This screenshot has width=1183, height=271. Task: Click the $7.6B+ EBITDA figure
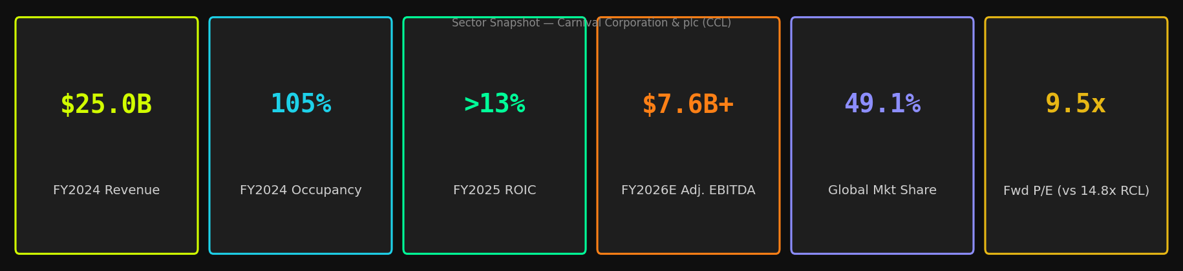[688, 105]
